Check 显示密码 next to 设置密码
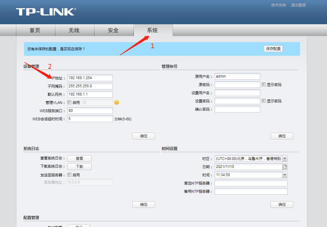327x227 pixels. click(264, 101)
